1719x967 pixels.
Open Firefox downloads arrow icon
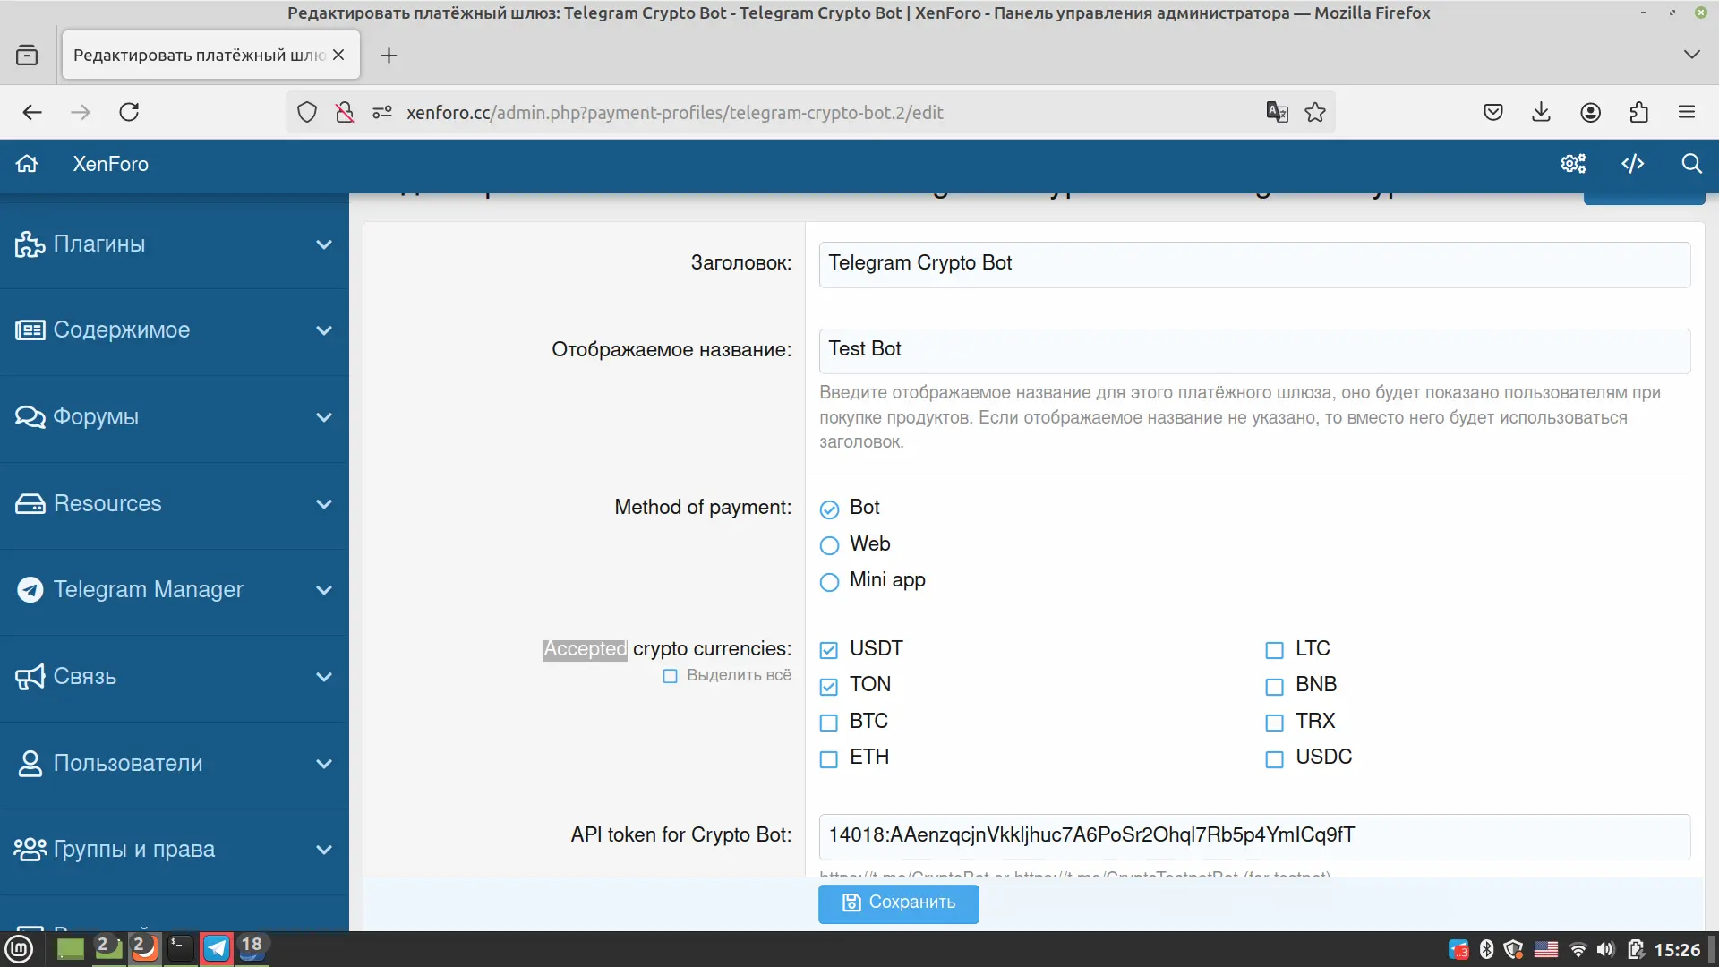[x=1541, y=112]
